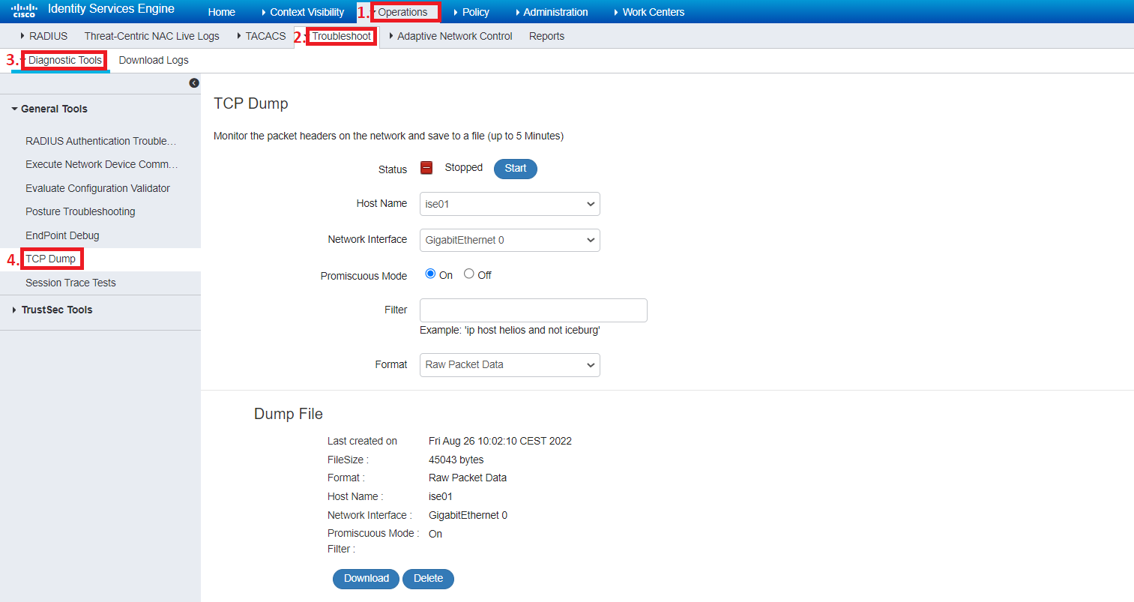Viewport: 1134px width, 602px height.
Task: Select the Troubleshoot tab
Action: [x=341, y=36]
